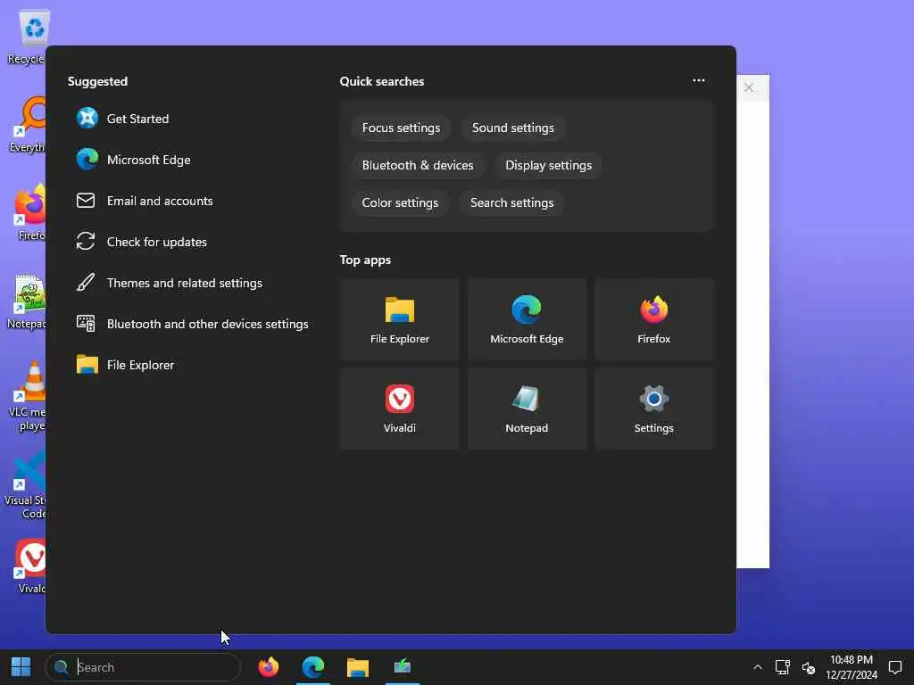
Task: Expand the system tray hidden icons chevron
Action: [x=757, y=667]
